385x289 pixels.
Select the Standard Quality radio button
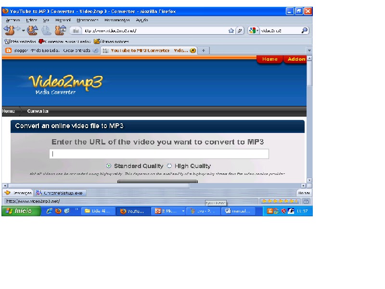109,166
